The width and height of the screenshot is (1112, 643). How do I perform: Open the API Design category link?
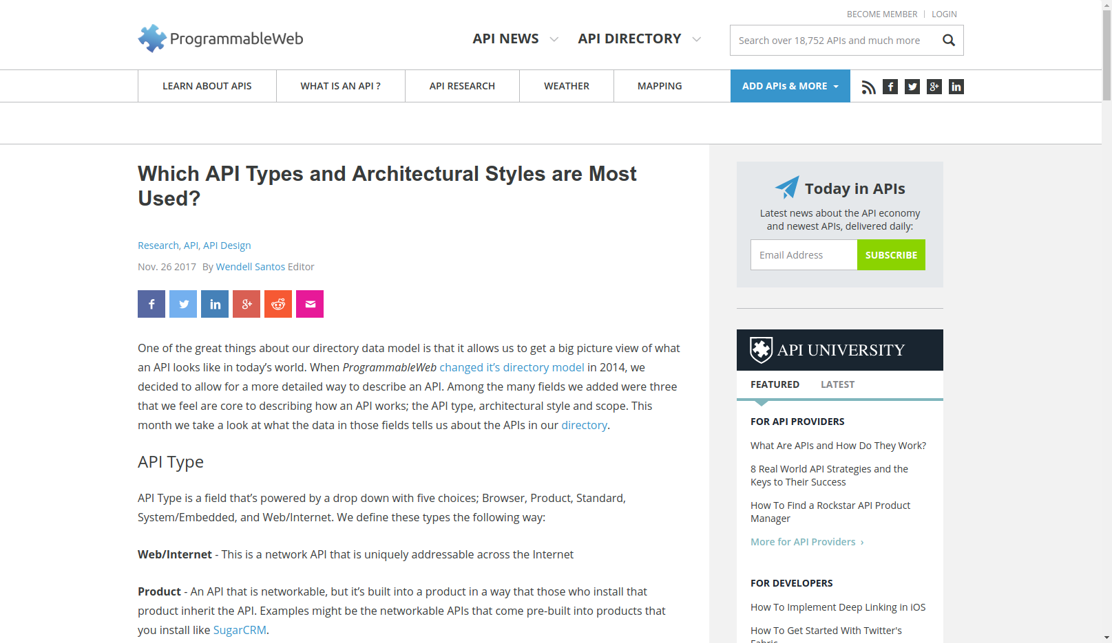tap(227, 246)
